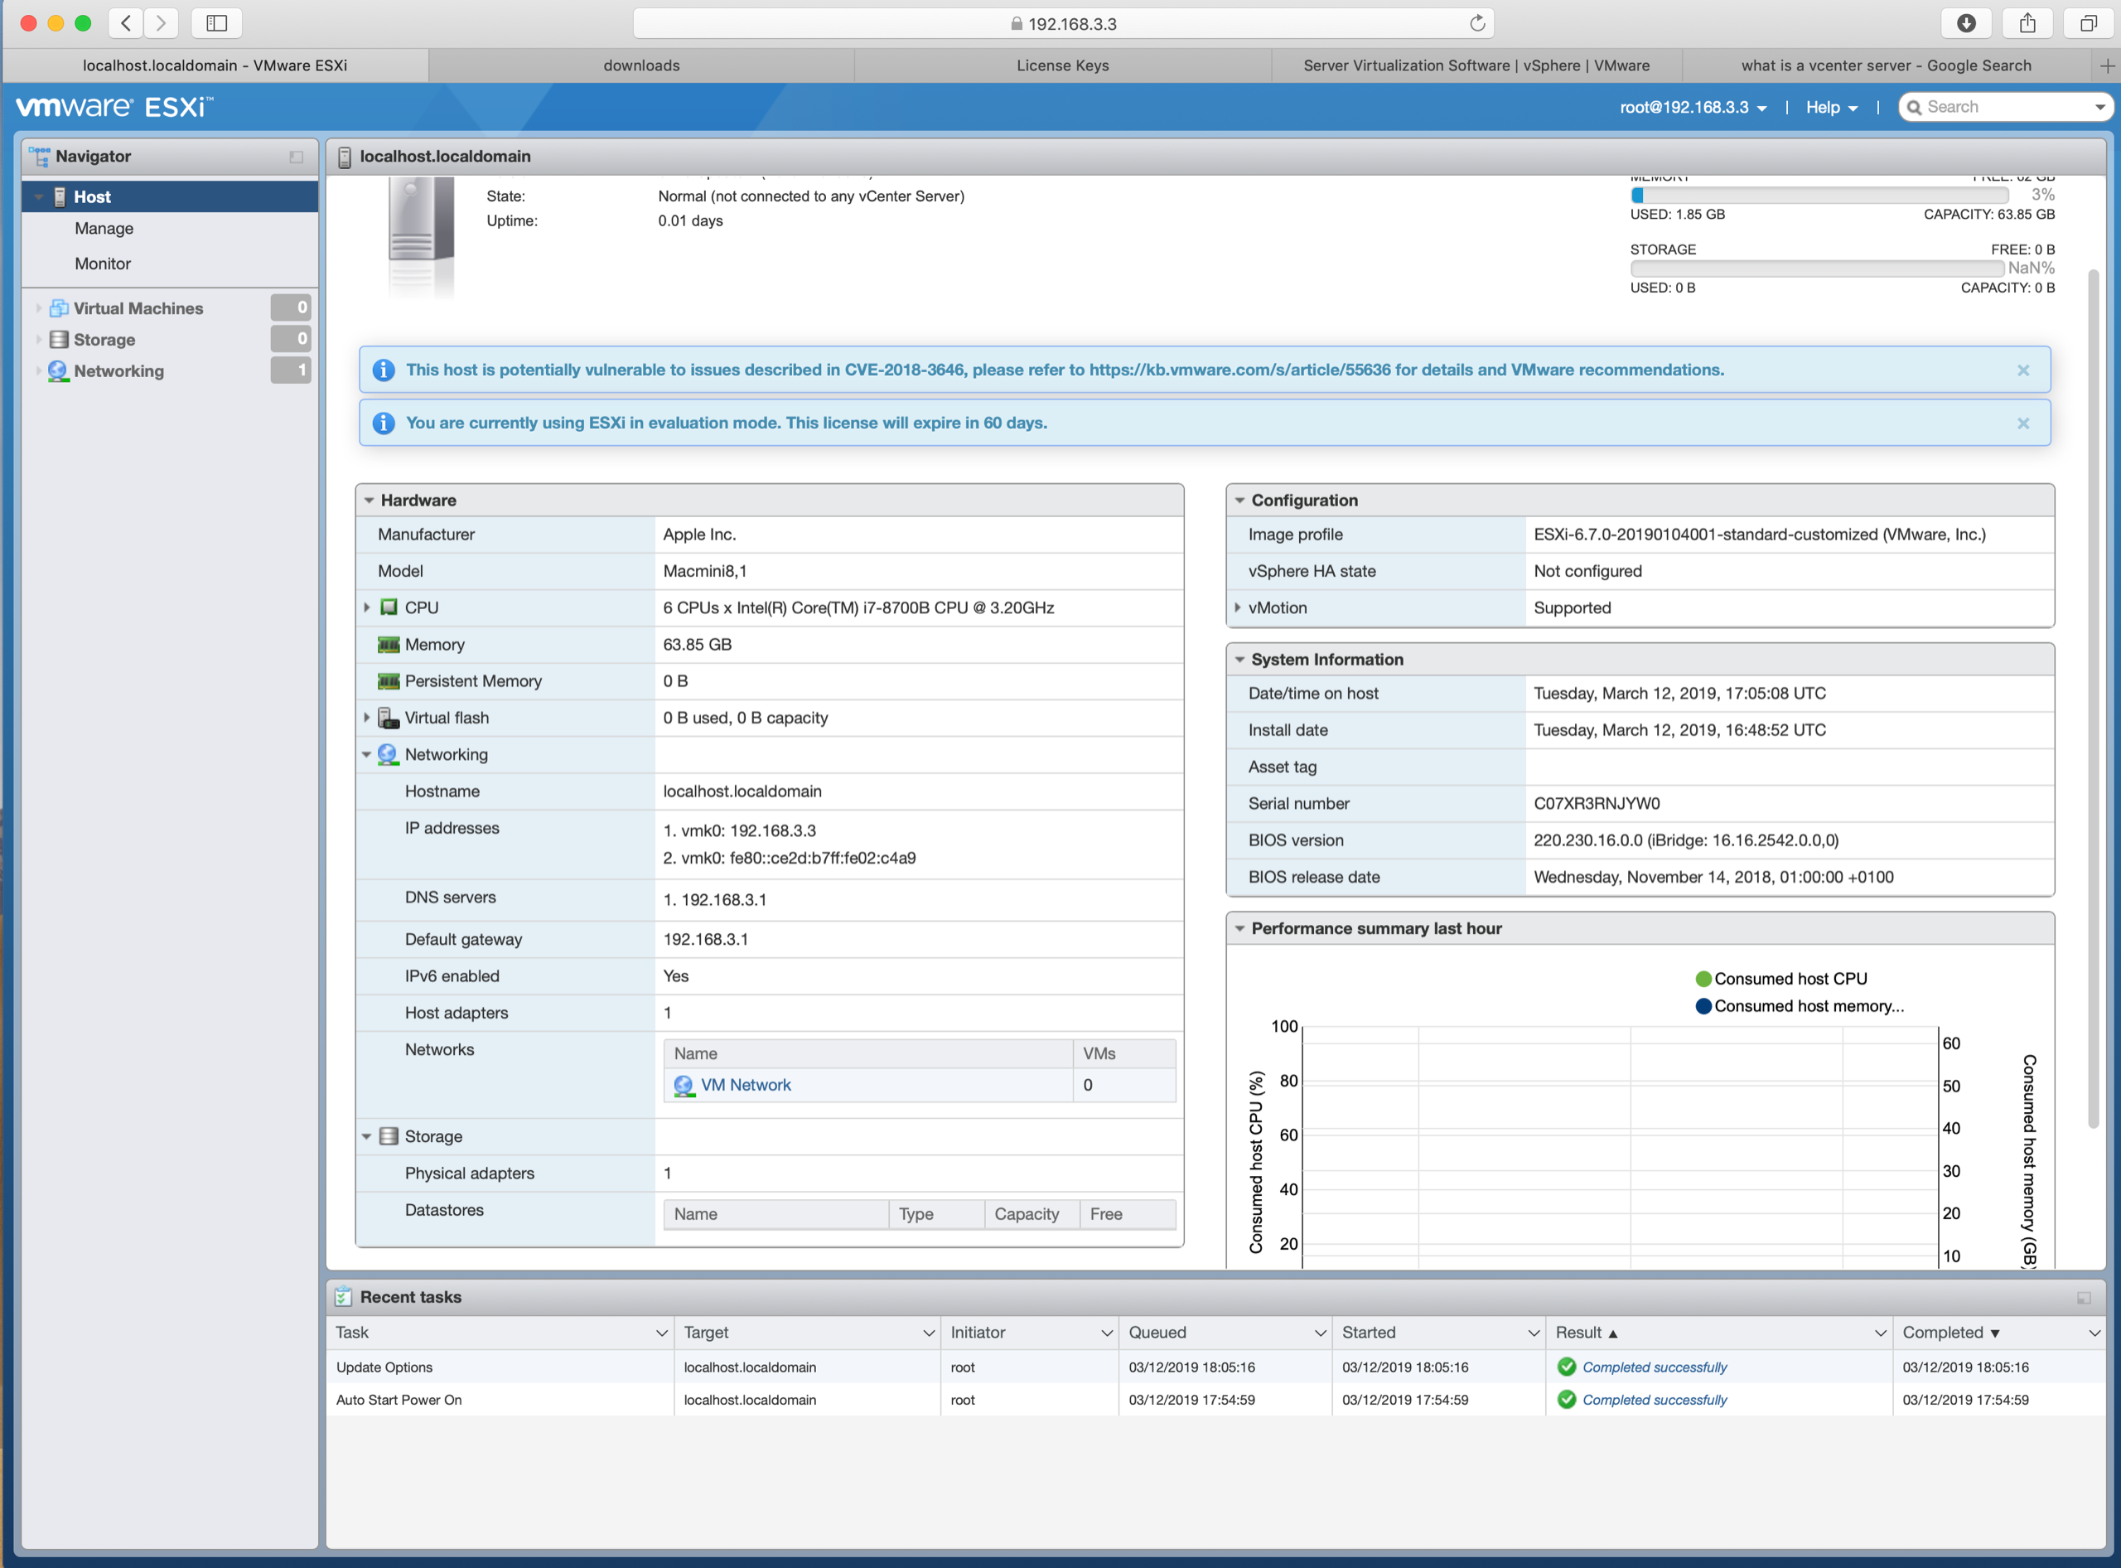Click the Storage icon in Hardware panel

[389, 1136]
